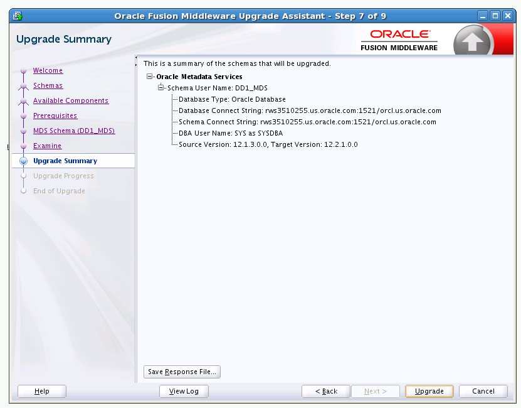Click the View Log button
The width and height of the screenshot is (521, 408).
point(184,391)
